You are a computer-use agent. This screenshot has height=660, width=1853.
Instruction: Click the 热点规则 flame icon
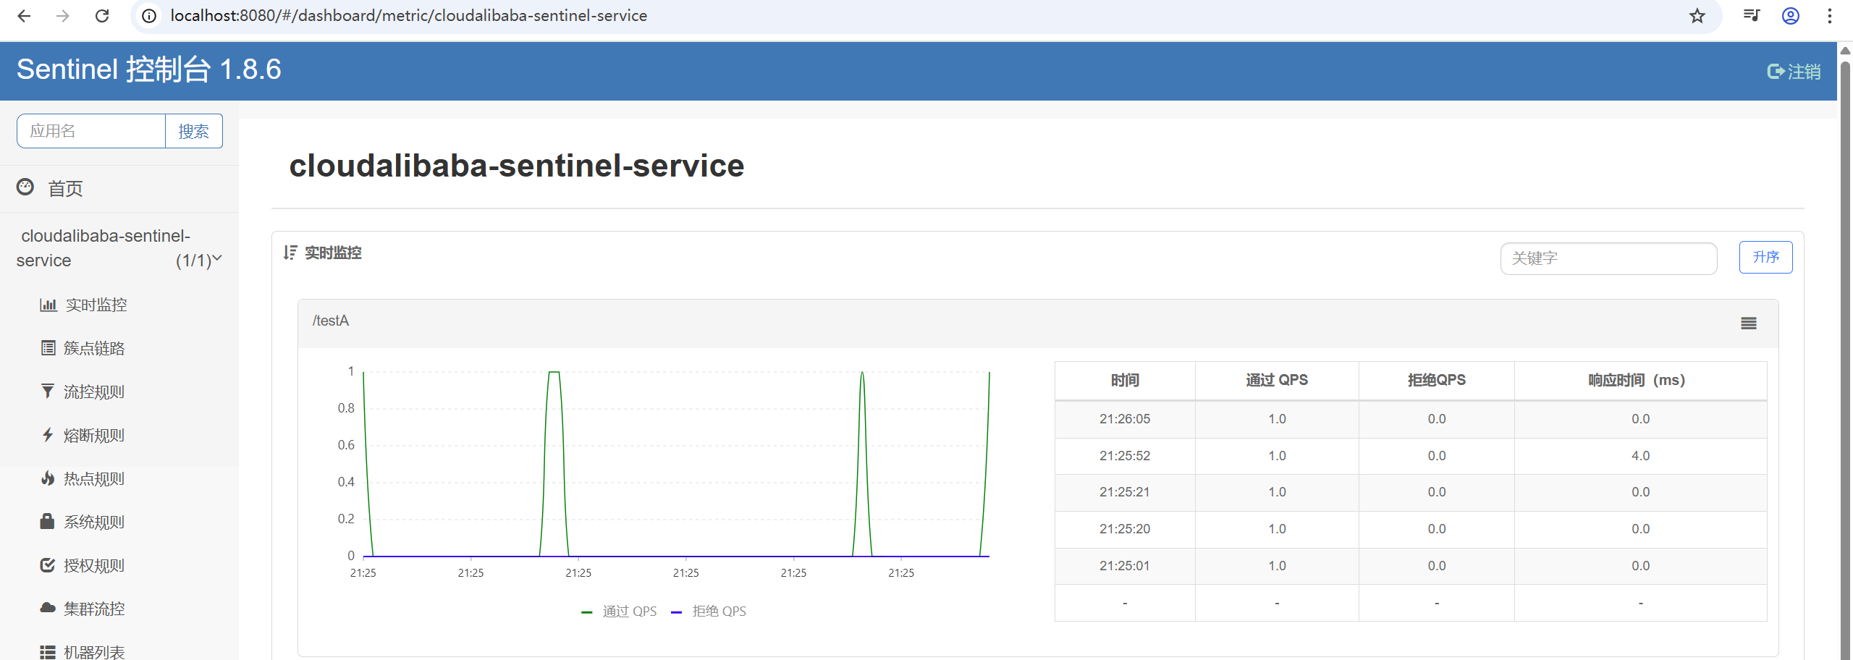coord(48,478)
